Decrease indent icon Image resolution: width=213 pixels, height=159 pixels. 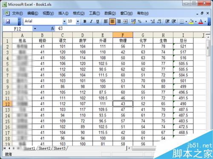(167, 22)
